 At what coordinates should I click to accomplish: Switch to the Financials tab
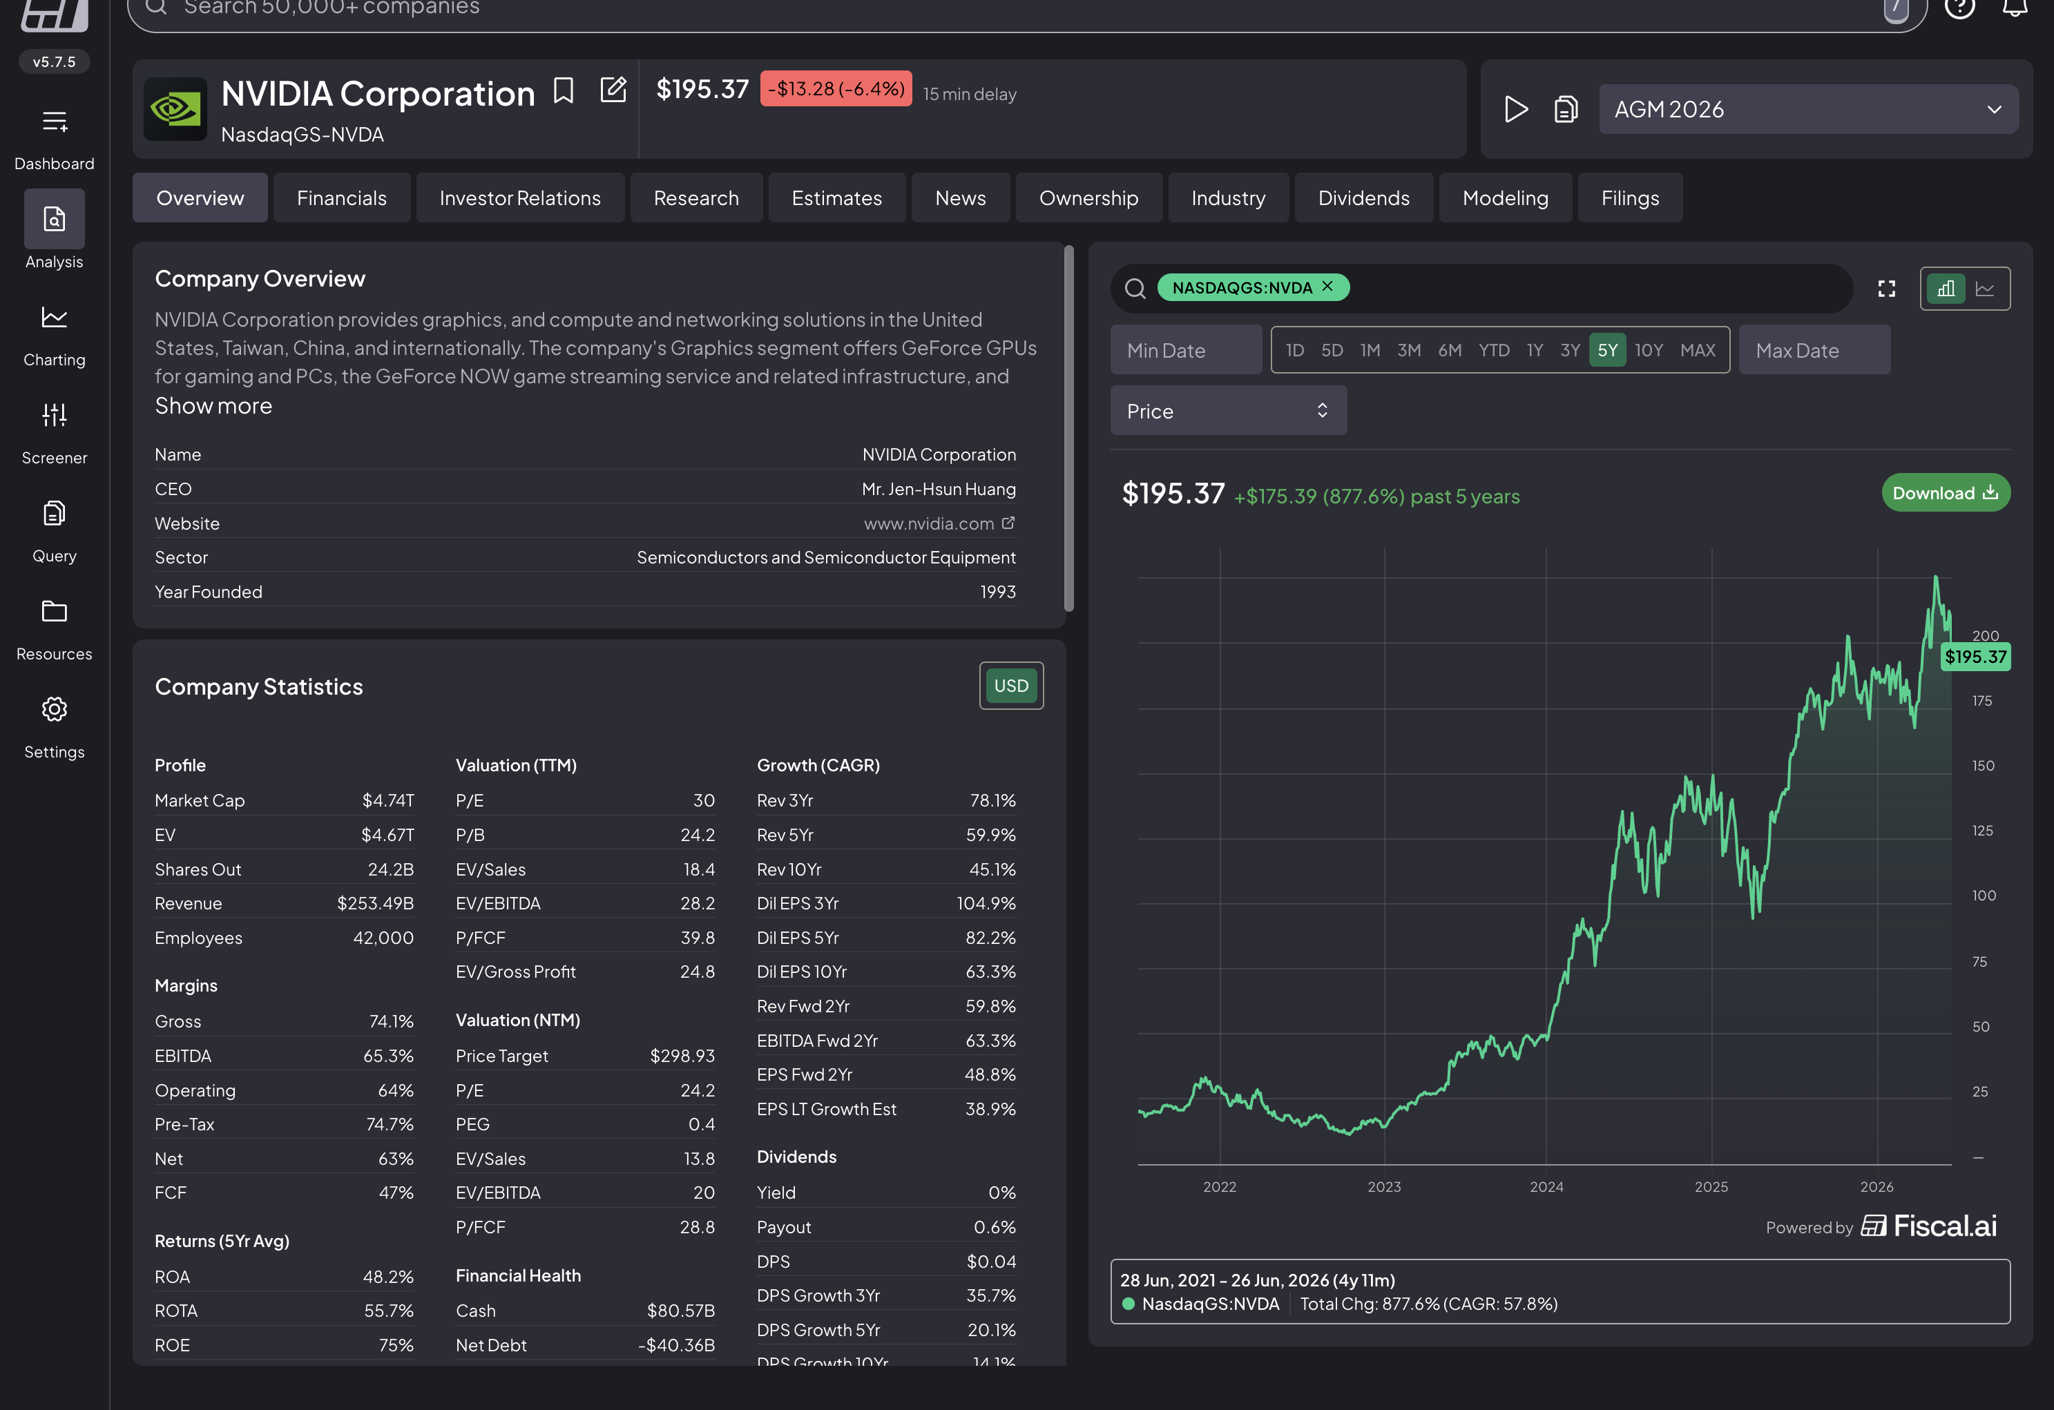point(342,198)
